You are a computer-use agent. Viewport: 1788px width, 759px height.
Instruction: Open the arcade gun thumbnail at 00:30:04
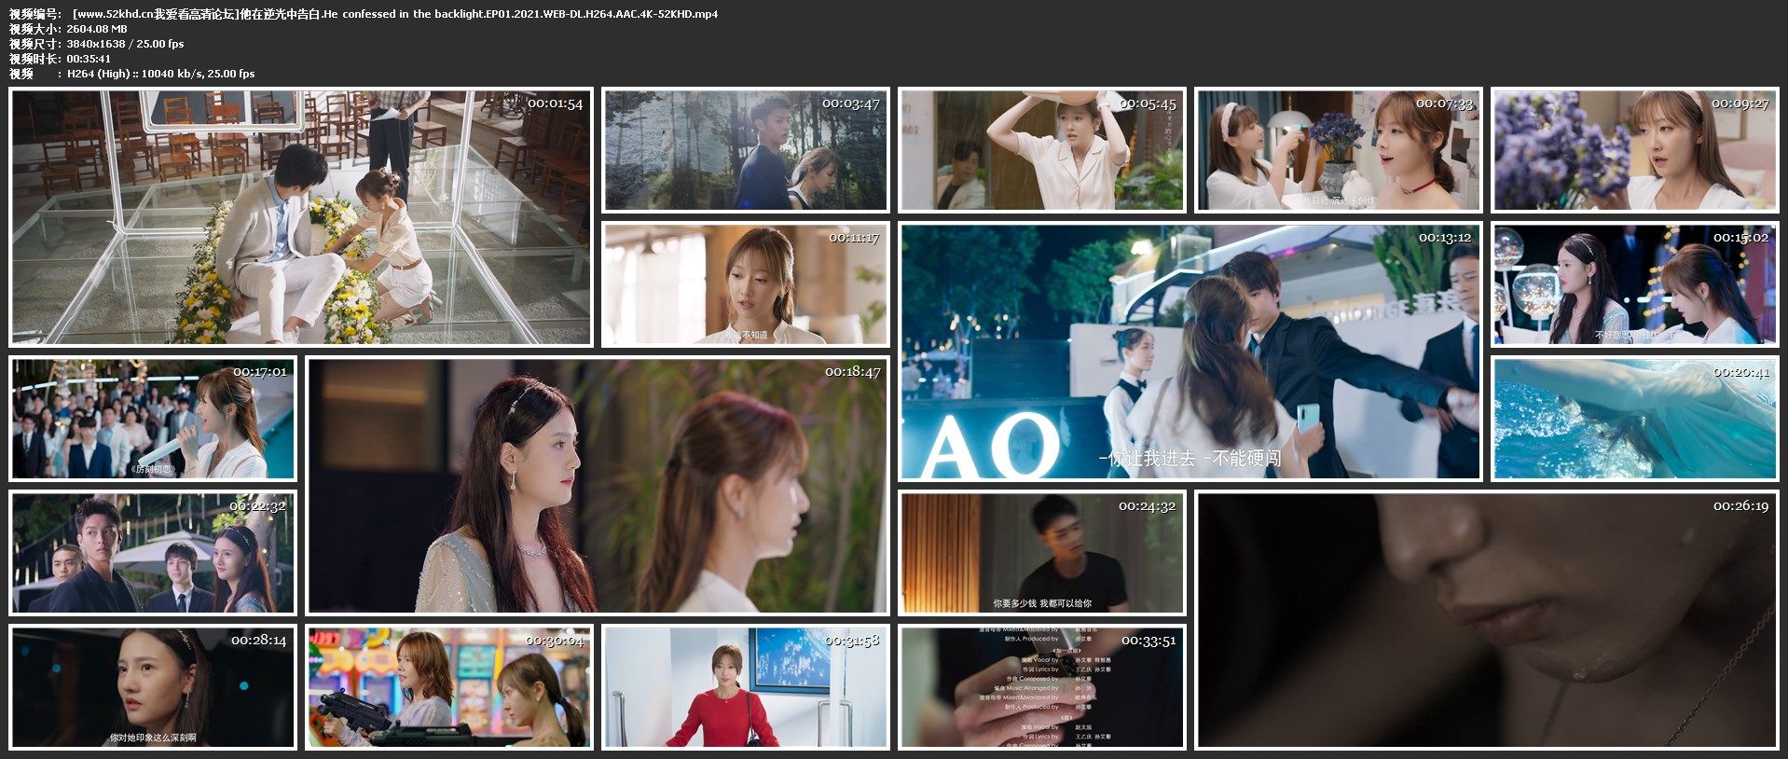pos(449,687)
